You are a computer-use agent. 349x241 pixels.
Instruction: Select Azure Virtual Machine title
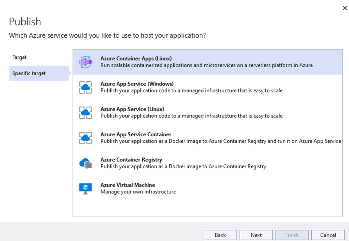click(x=128, y=185)
